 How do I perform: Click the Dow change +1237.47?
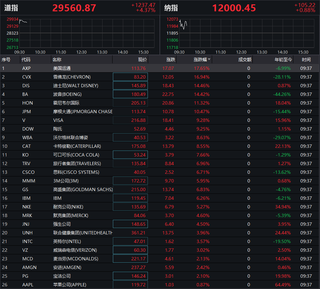pyautogui.click(x=143, y=5)
